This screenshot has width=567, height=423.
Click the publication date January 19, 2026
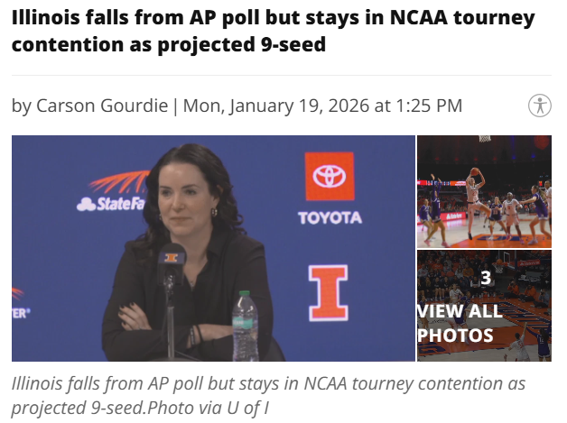pos(273,106)
